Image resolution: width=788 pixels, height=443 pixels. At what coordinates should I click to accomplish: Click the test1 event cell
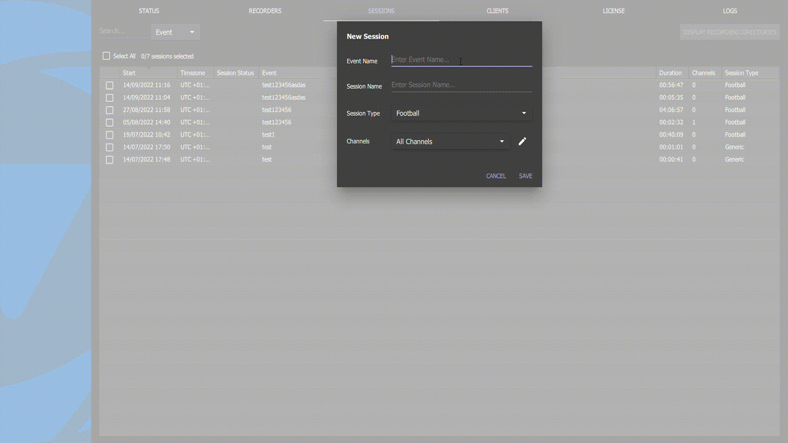(268, 135)
